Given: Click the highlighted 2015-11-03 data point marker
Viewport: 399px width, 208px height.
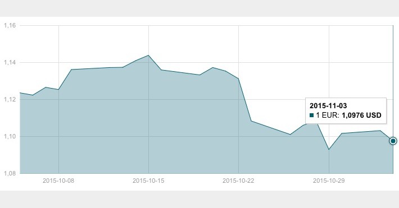Looking at the screenshot, I should coord(393,141).
